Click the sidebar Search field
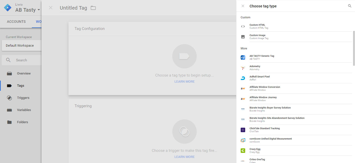Viewport: 355px width, 163px height. (21, 60)
